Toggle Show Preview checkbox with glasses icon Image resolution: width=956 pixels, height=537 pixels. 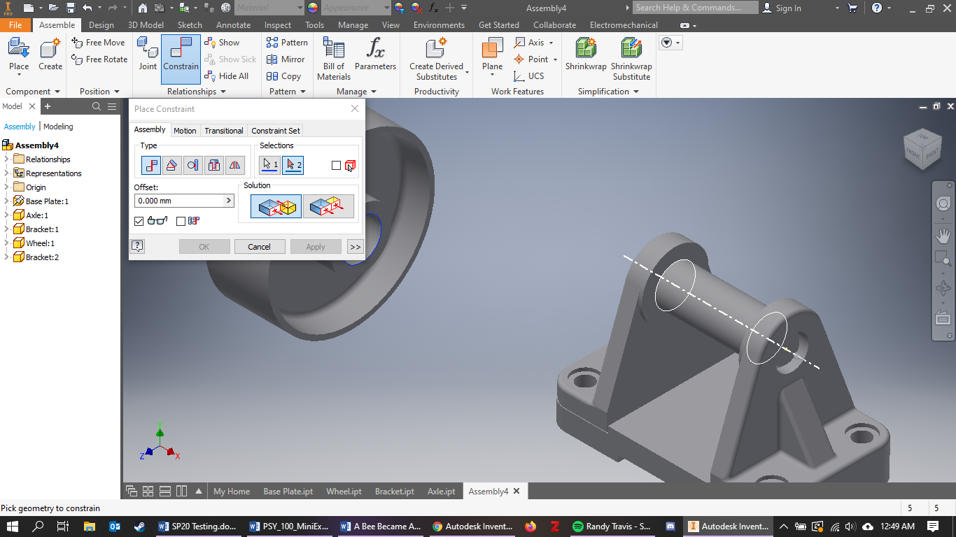tap(139, 221)
